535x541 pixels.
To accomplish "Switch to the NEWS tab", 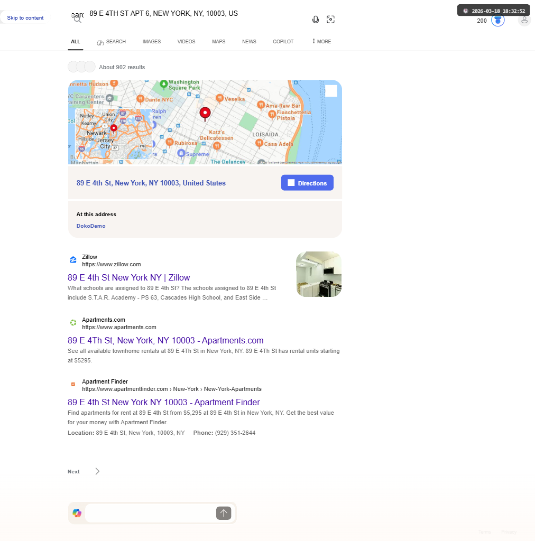I will (249, 41).
